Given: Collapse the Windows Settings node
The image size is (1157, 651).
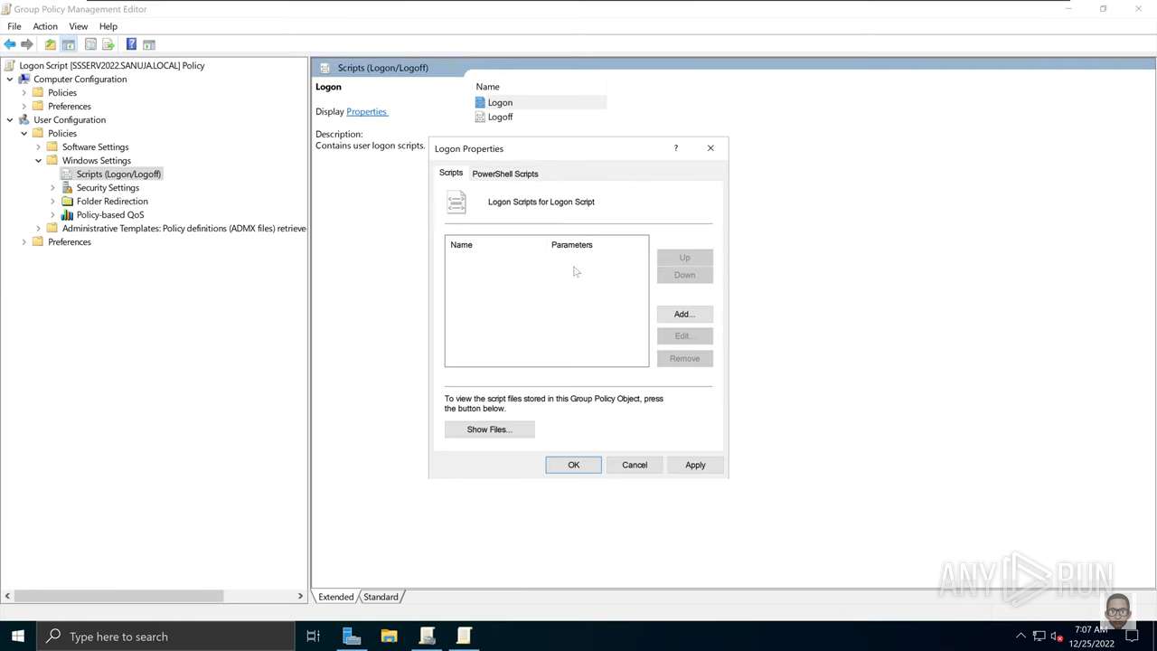Looking at the screenshot, I should [x=39, y=160].
